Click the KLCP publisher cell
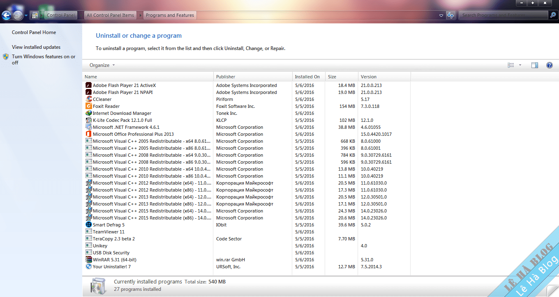This screenshot has height=297, width=559. click(x=222, y=120)
